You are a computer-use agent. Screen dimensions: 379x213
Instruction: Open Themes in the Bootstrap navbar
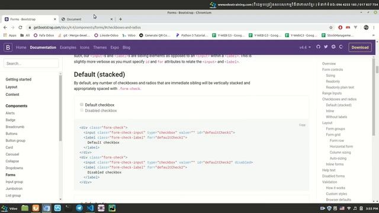(x=100, y=47)
